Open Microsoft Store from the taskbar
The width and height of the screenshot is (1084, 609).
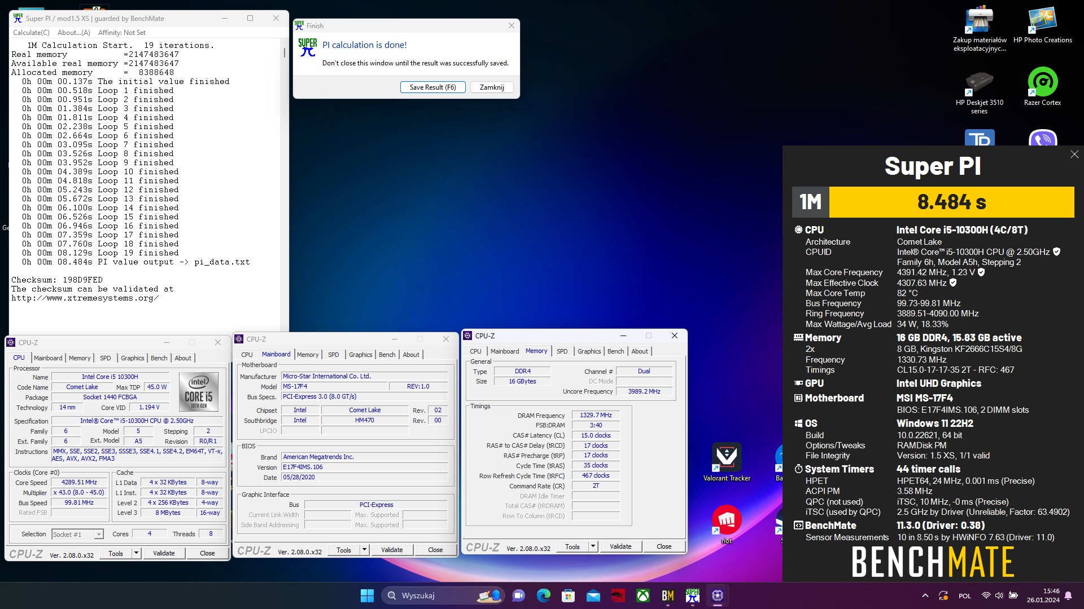point(568,595)
